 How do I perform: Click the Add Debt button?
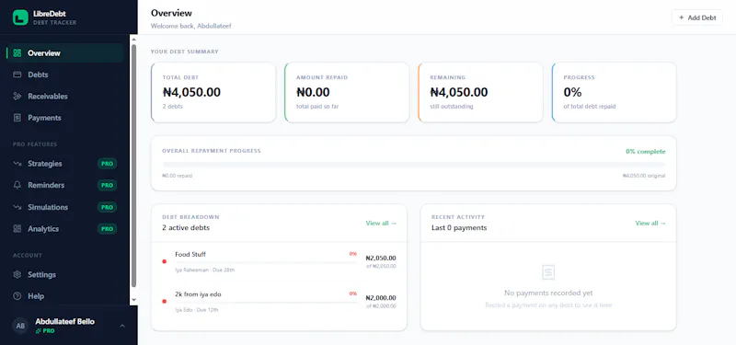click(697, 17)
